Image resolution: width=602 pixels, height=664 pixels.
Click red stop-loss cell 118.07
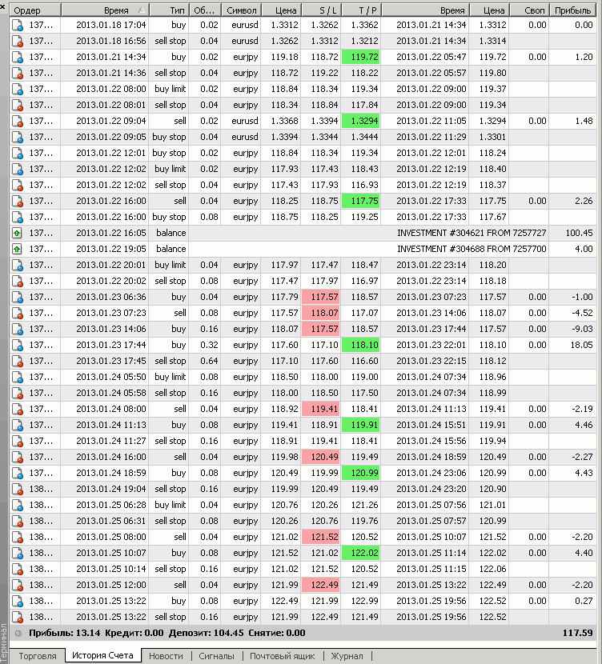pos(321,314)
